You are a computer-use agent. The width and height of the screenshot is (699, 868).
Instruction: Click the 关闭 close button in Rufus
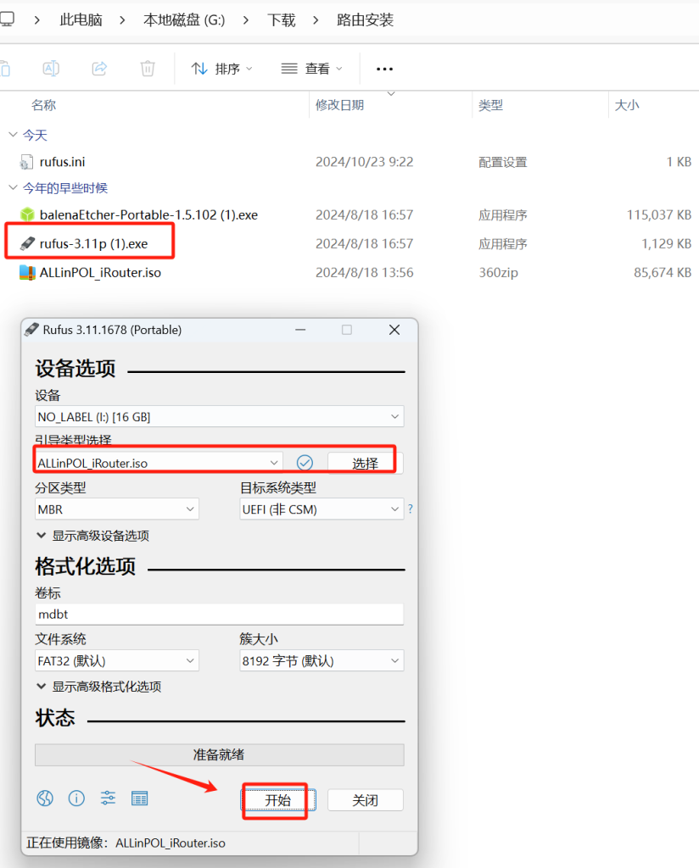365,800
